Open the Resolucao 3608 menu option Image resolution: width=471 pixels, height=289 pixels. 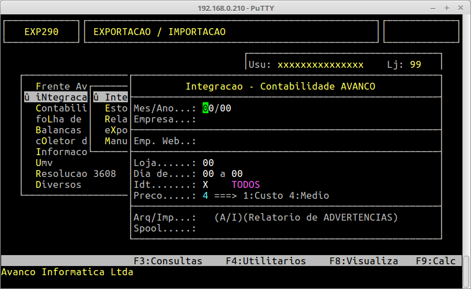[75, 174]
